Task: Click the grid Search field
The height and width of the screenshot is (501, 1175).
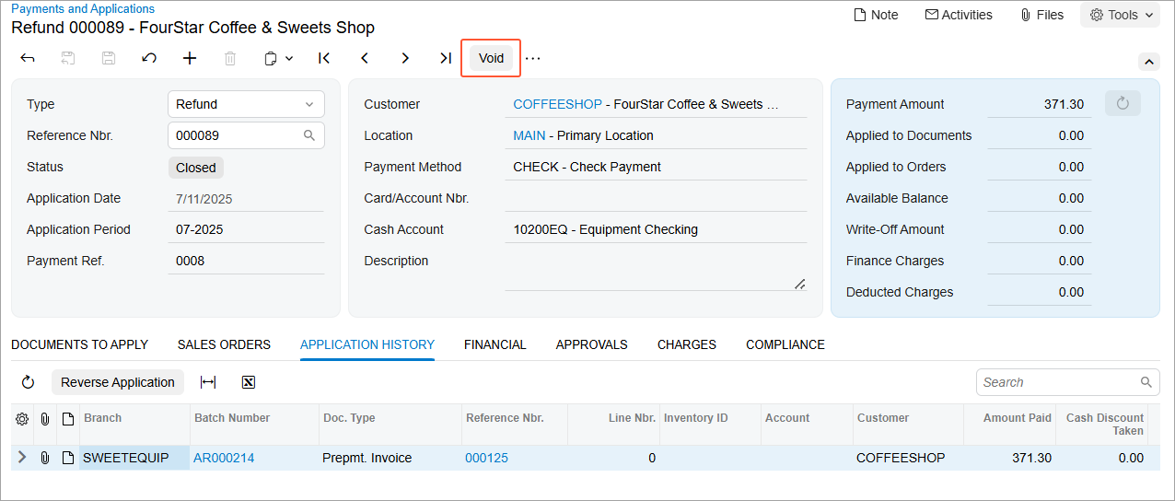Action: pyautogui.click(x=1059, y=382)
